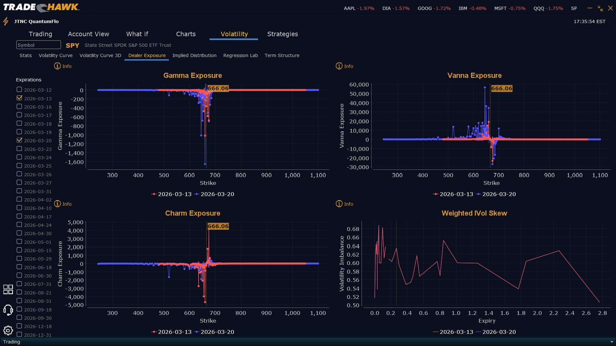Uncheck the 2026-03-20 expiration checkbox
This screenshot has width=616, height=346.
tap(19, 140)
